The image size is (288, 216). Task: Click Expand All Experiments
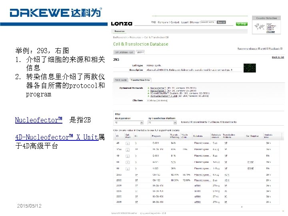194,122
